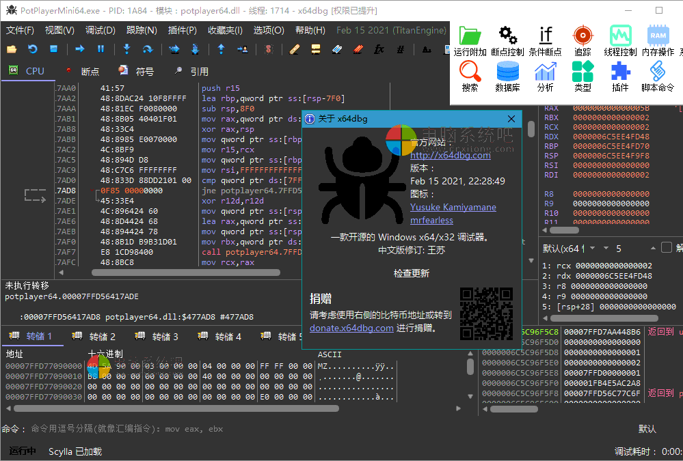The image size is (683, 461).
Task: Click the Step over toolbar icon
Action: tap(148, 49)
